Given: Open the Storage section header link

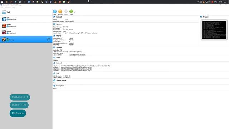Looking at the screenshot, I should click(59, 47).
